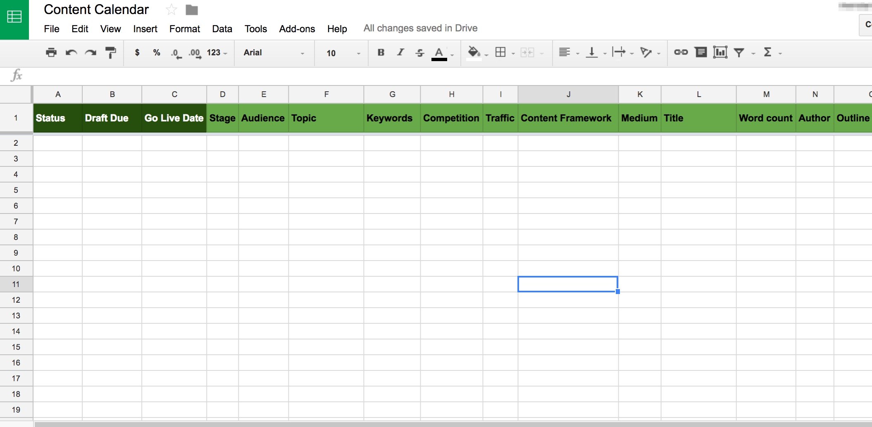Insert a link
This screenshot has height=427, width=872.
[x=681, y=52]
